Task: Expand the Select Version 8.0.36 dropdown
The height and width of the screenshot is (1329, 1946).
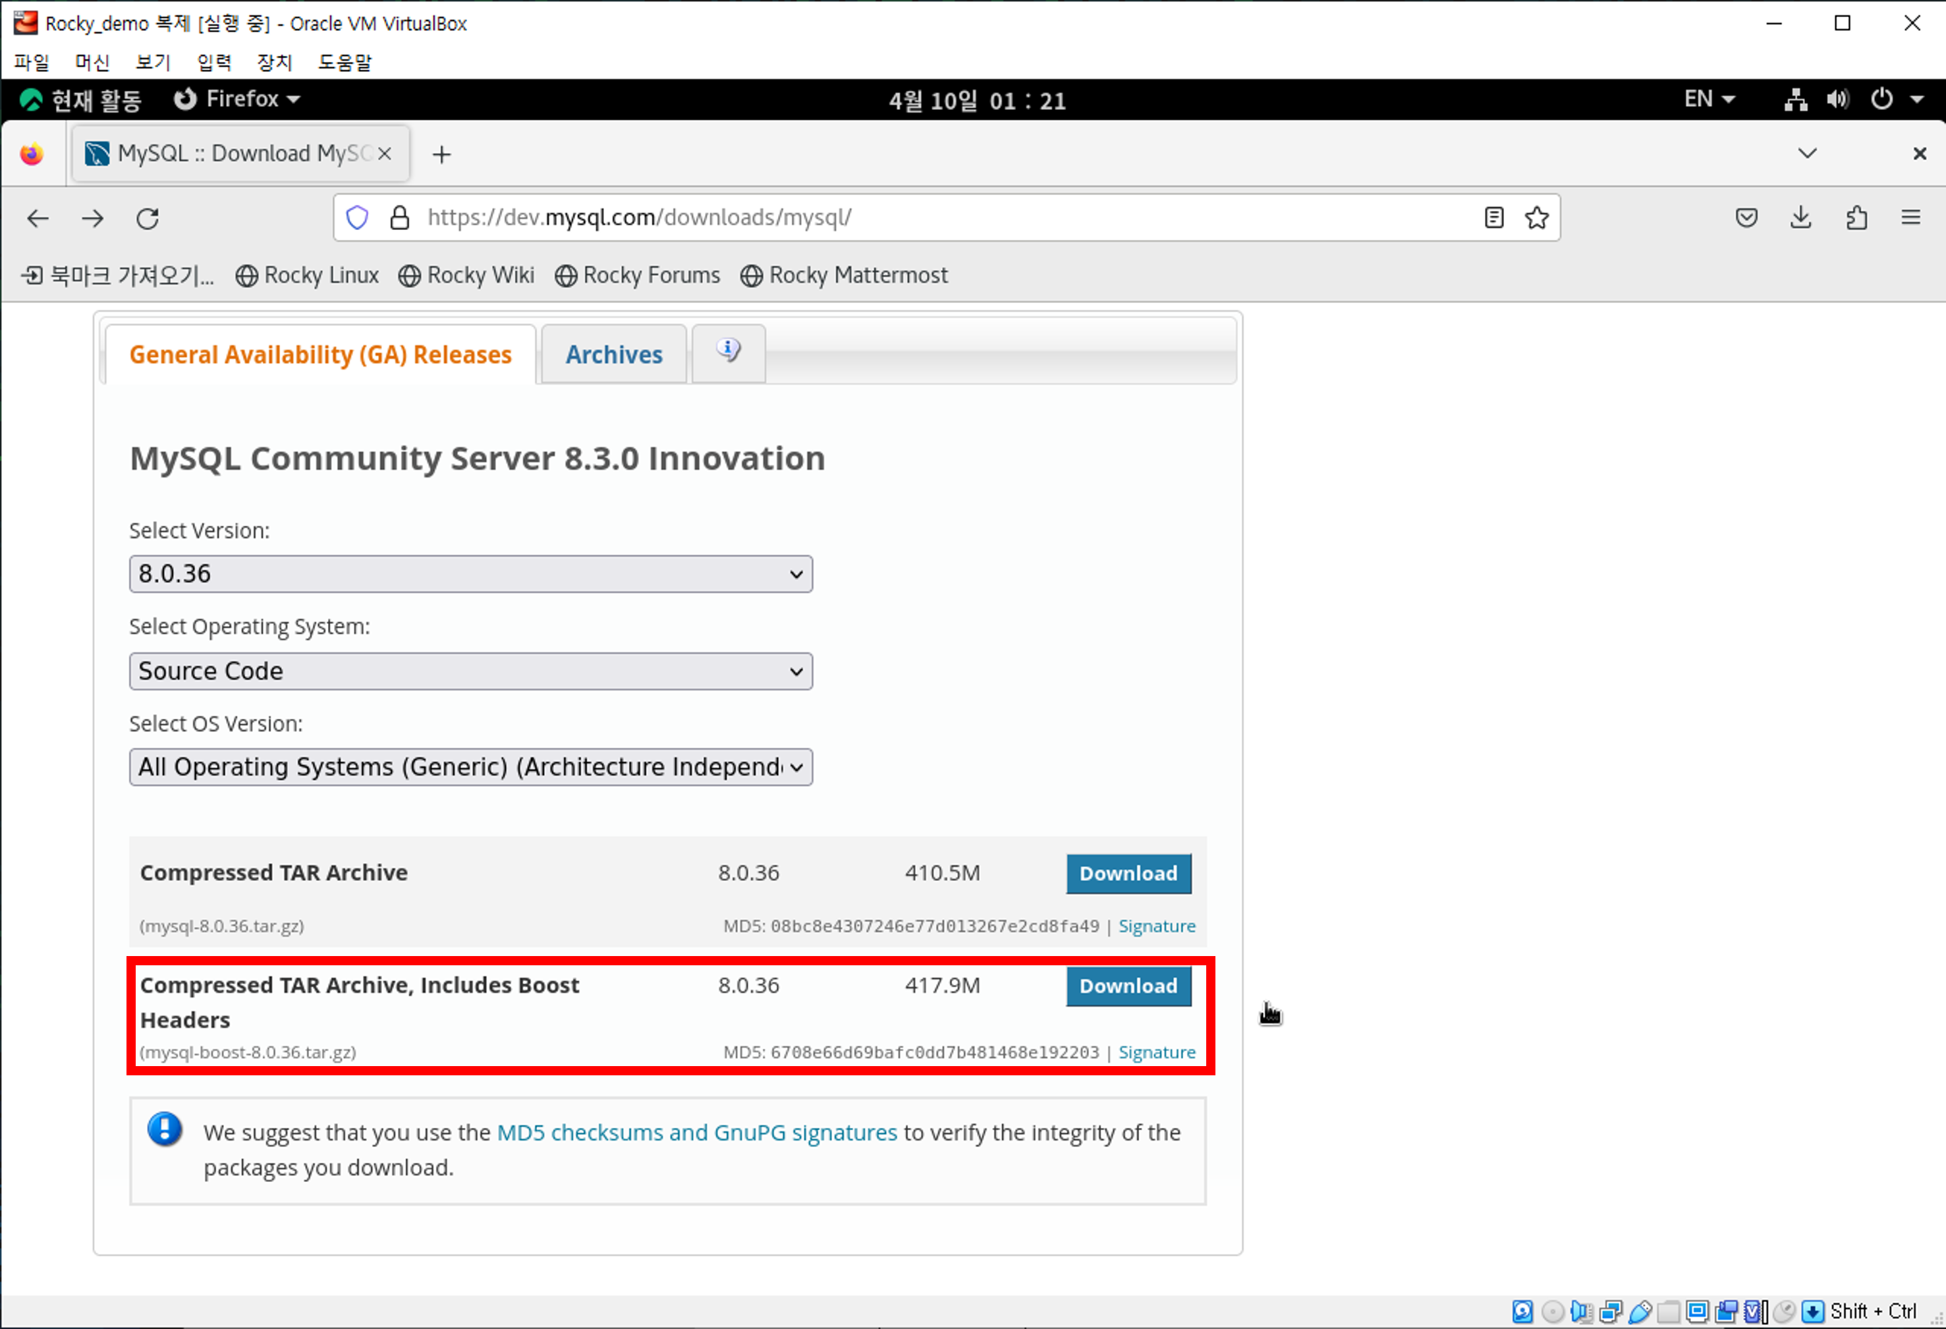Action: point(470,574)
